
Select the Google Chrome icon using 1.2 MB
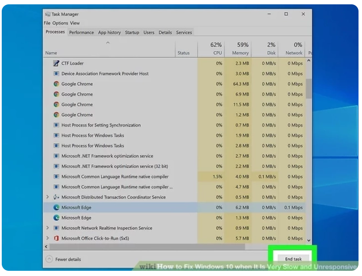(x=56, y=115)
